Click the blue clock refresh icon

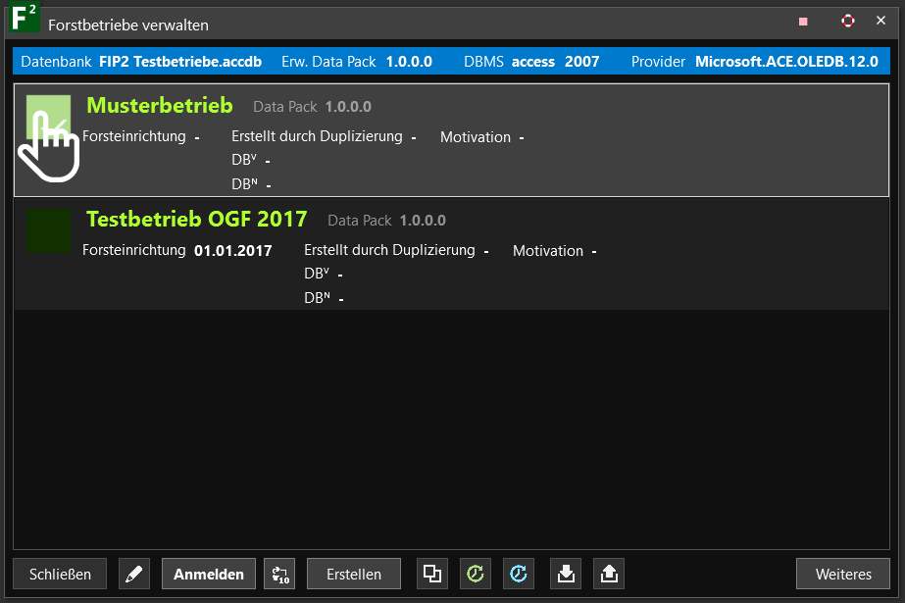click(519, 574)
